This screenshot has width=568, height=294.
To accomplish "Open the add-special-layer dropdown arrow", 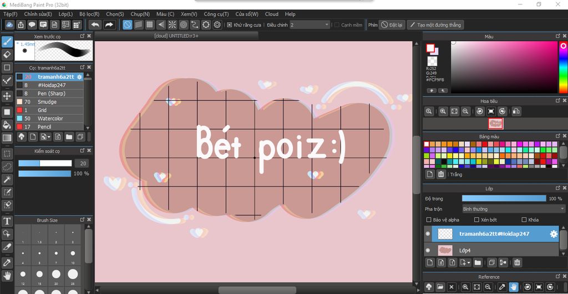I will 469,262.
